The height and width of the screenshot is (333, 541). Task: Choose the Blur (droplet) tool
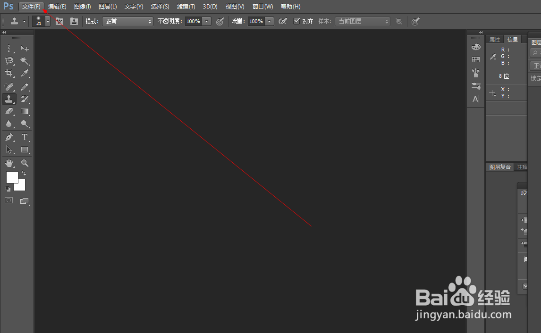9,124
